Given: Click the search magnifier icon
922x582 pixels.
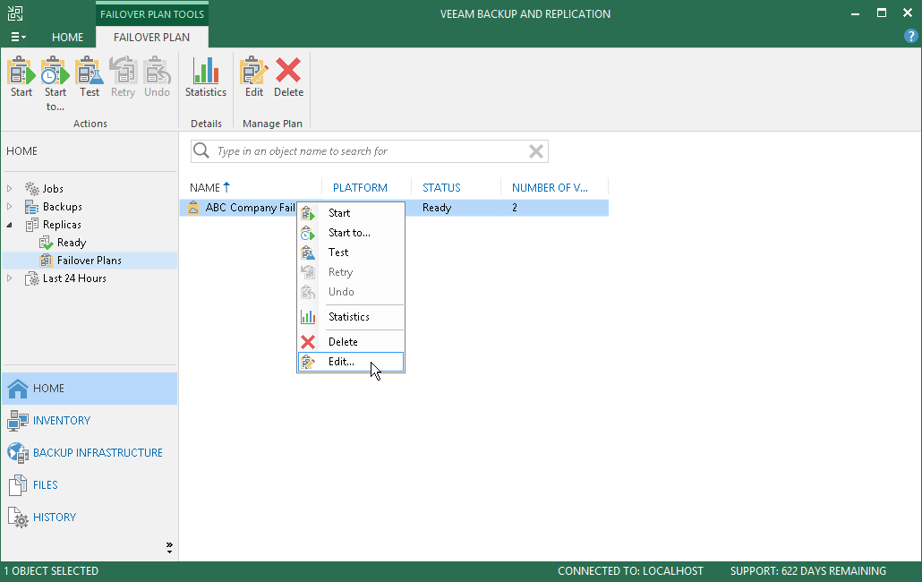Looking at the screenshot, I should tap(201, 150).
